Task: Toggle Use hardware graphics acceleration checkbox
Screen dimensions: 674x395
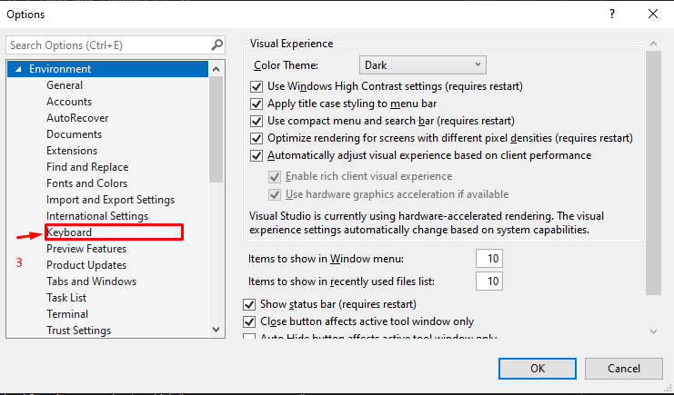Action: pos(275,194)
